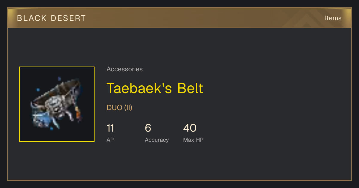The image size is (359, 188).
Task: Select the DUO (II) enhancement level
Action: [x=119, y=108]
